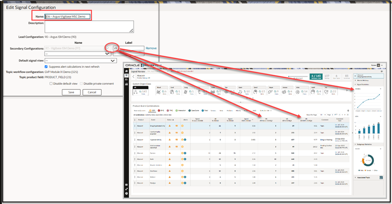Open the empty secondary configuration dropdown
392x204 pixels.
coord(78,53)
